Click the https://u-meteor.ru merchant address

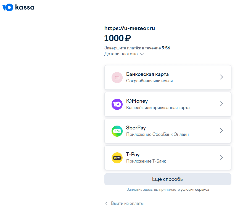click(131, 28)
